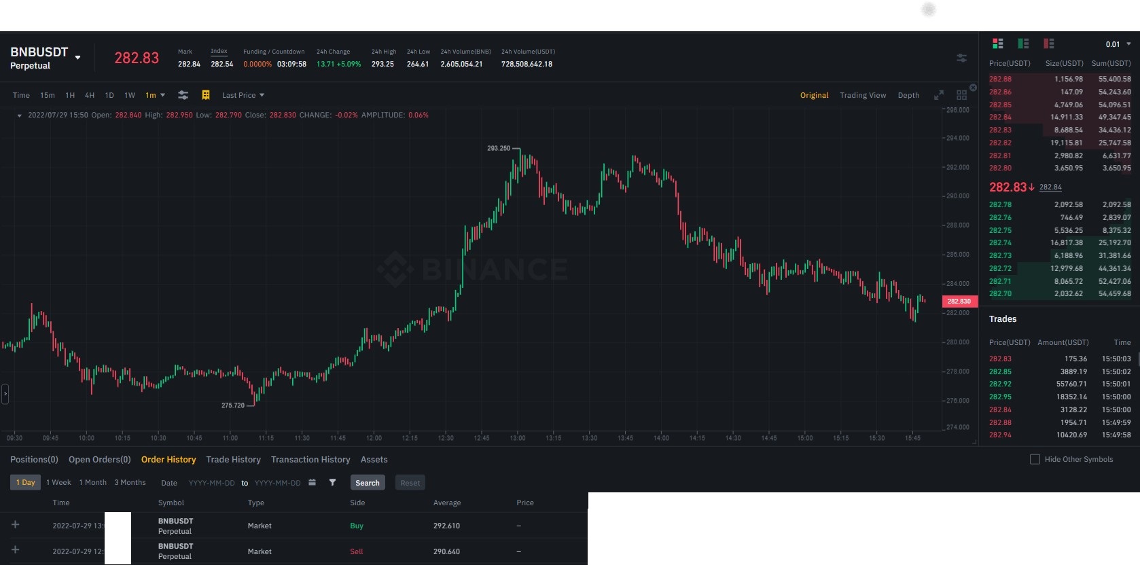Open the ticker bar preferences sliders icon
The height and width of the screenshot is (565, 1140).
coord(961,58)
